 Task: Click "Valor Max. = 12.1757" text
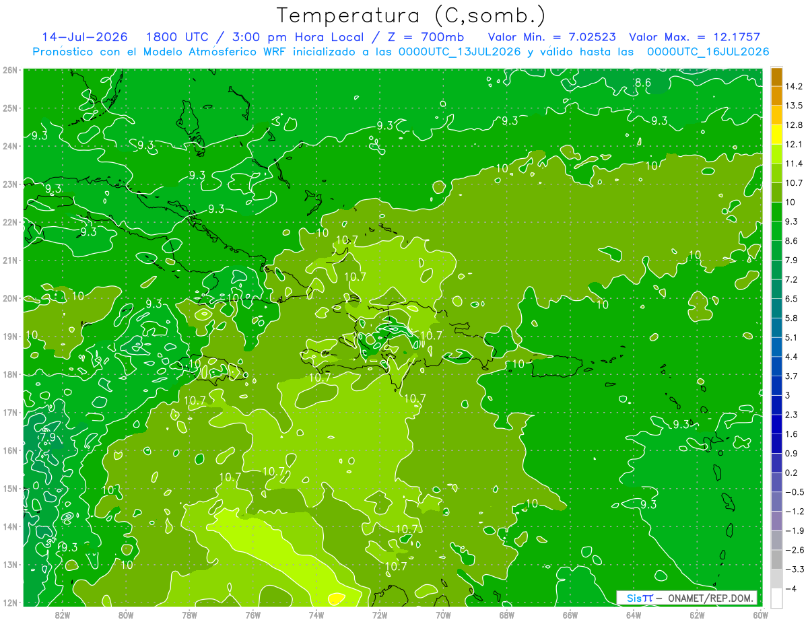tap(695, 36)
